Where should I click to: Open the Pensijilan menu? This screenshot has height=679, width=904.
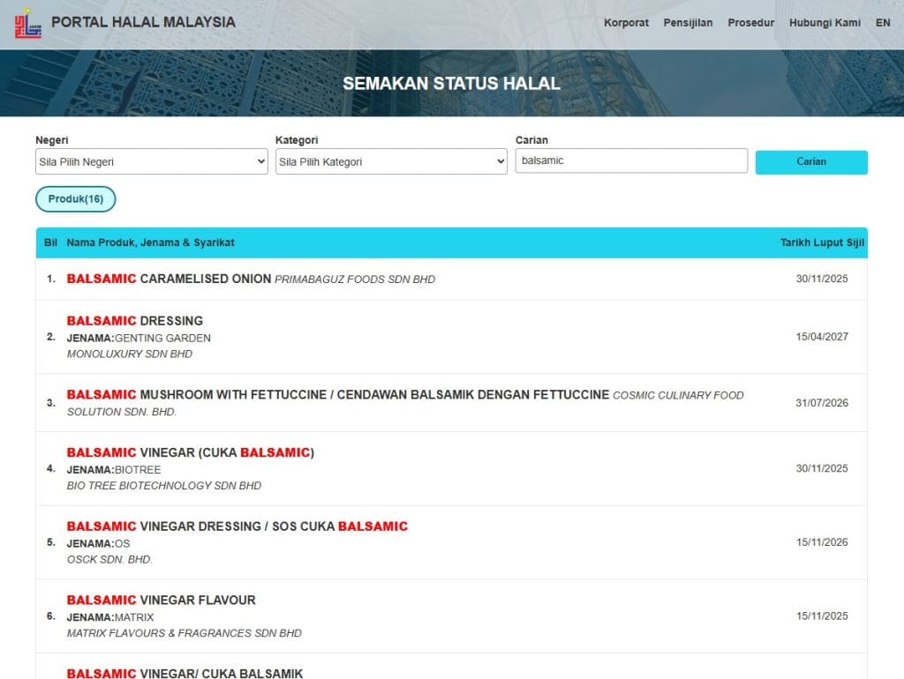[x=687, y=22]
